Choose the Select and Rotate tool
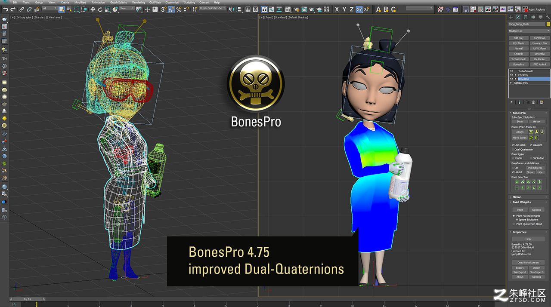This screenshot has height=307, width=551. [100, 9]
